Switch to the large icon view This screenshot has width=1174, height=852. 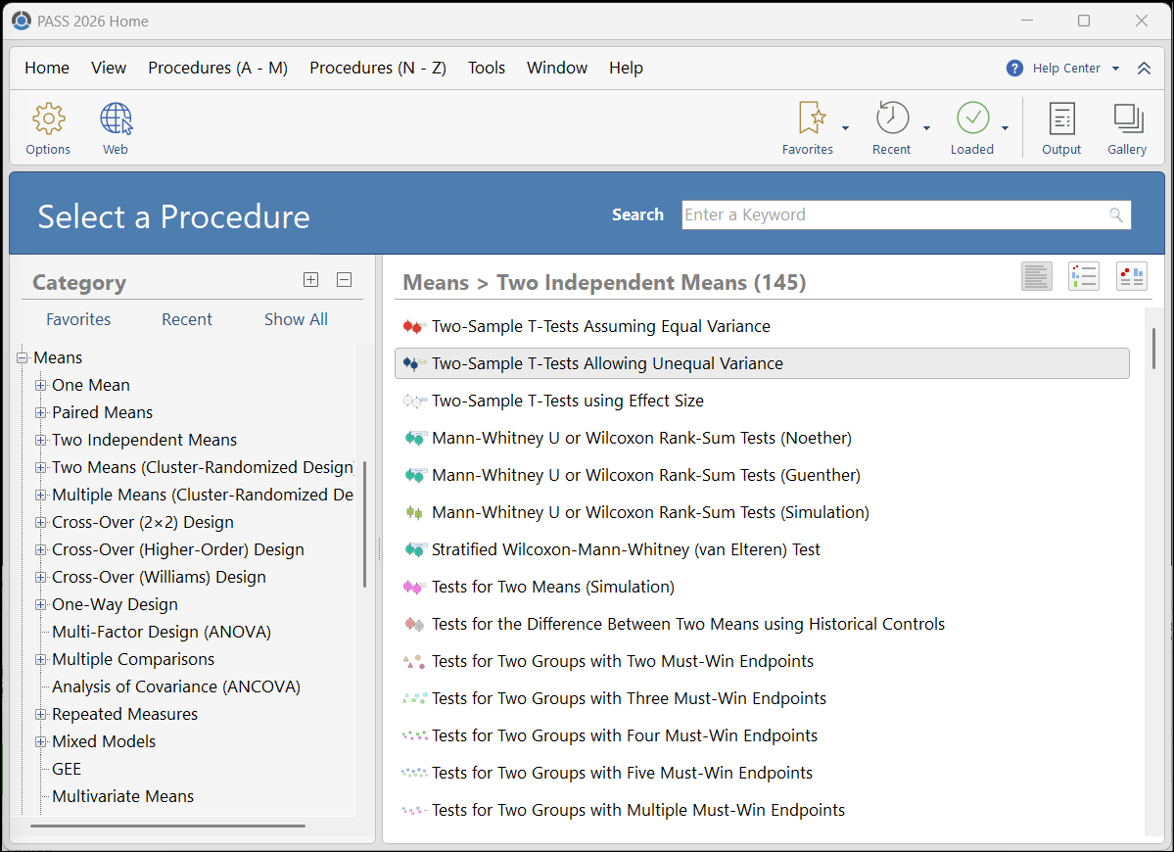1132,277
